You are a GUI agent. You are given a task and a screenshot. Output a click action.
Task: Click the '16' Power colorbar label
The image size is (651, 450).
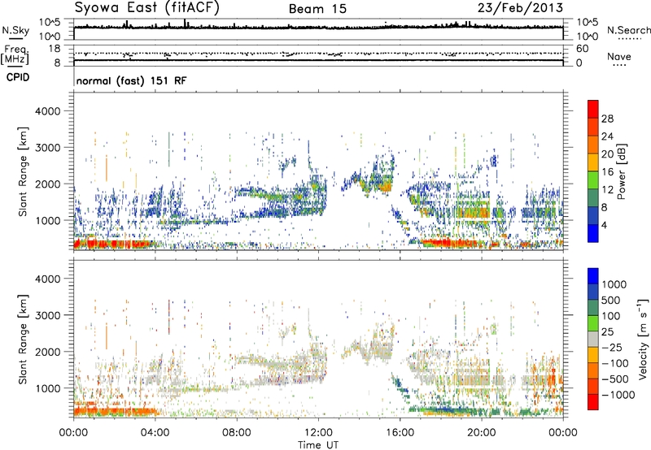tap(607, 172)
